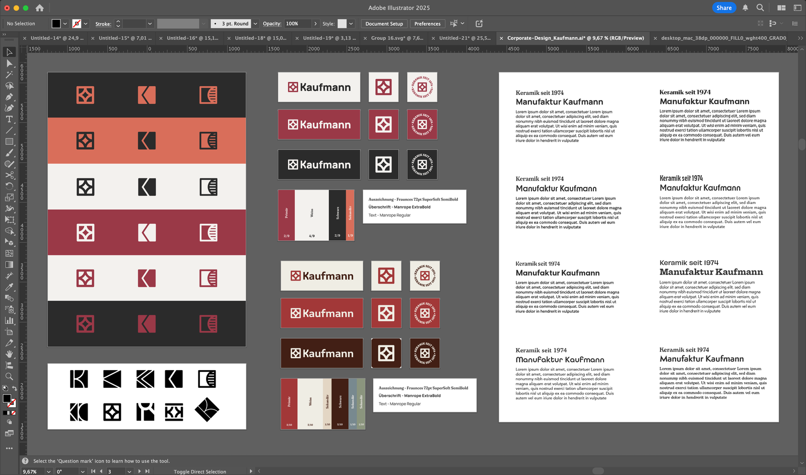Viewport: 806px width, 475px height.
Task: Choose the Scissors tool
Action: coord(9,175)
